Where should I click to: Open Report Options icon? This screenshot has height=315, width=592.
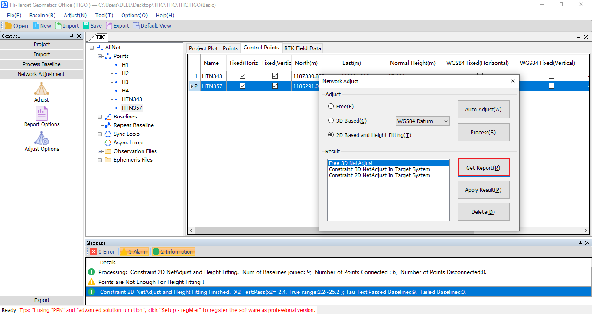pyautogui.click(x=42, y=114)
